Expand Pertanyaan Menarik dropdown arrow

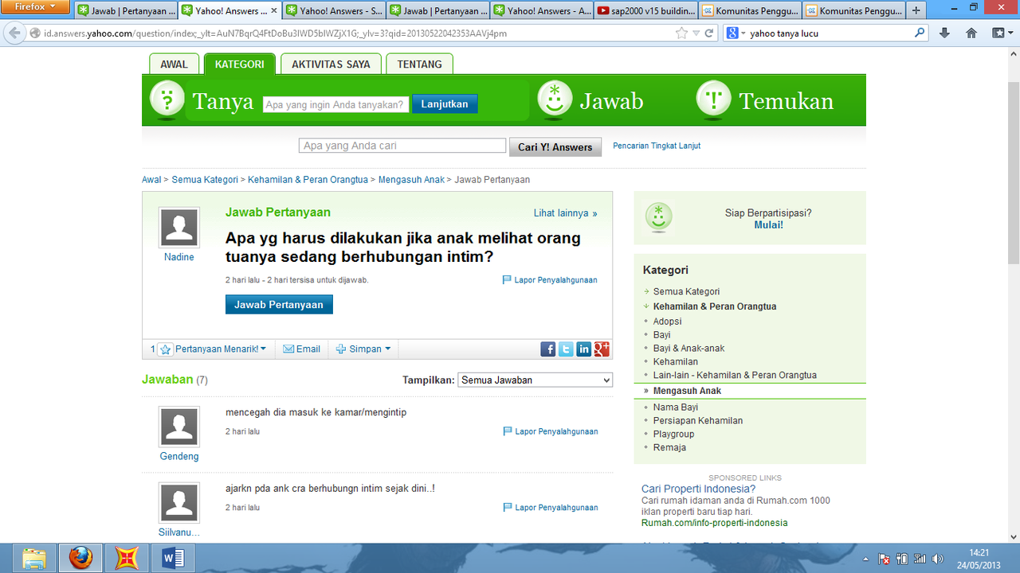coord(265,349)
